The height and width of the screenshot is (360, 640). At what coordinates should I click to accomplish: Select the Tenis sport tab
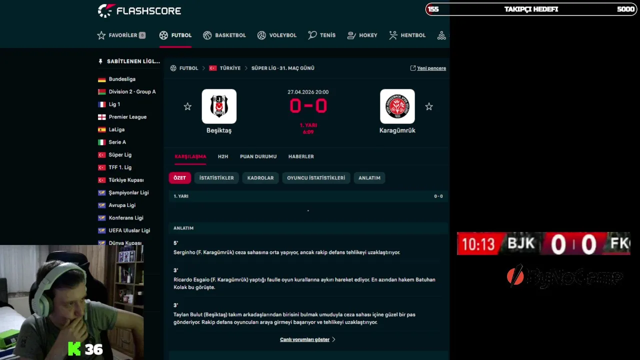click(x=322, y=35)
